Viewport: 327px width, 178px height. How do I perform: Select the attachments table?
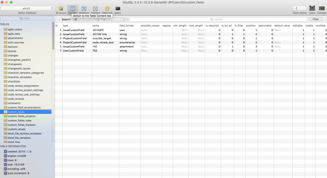(16, 38)
